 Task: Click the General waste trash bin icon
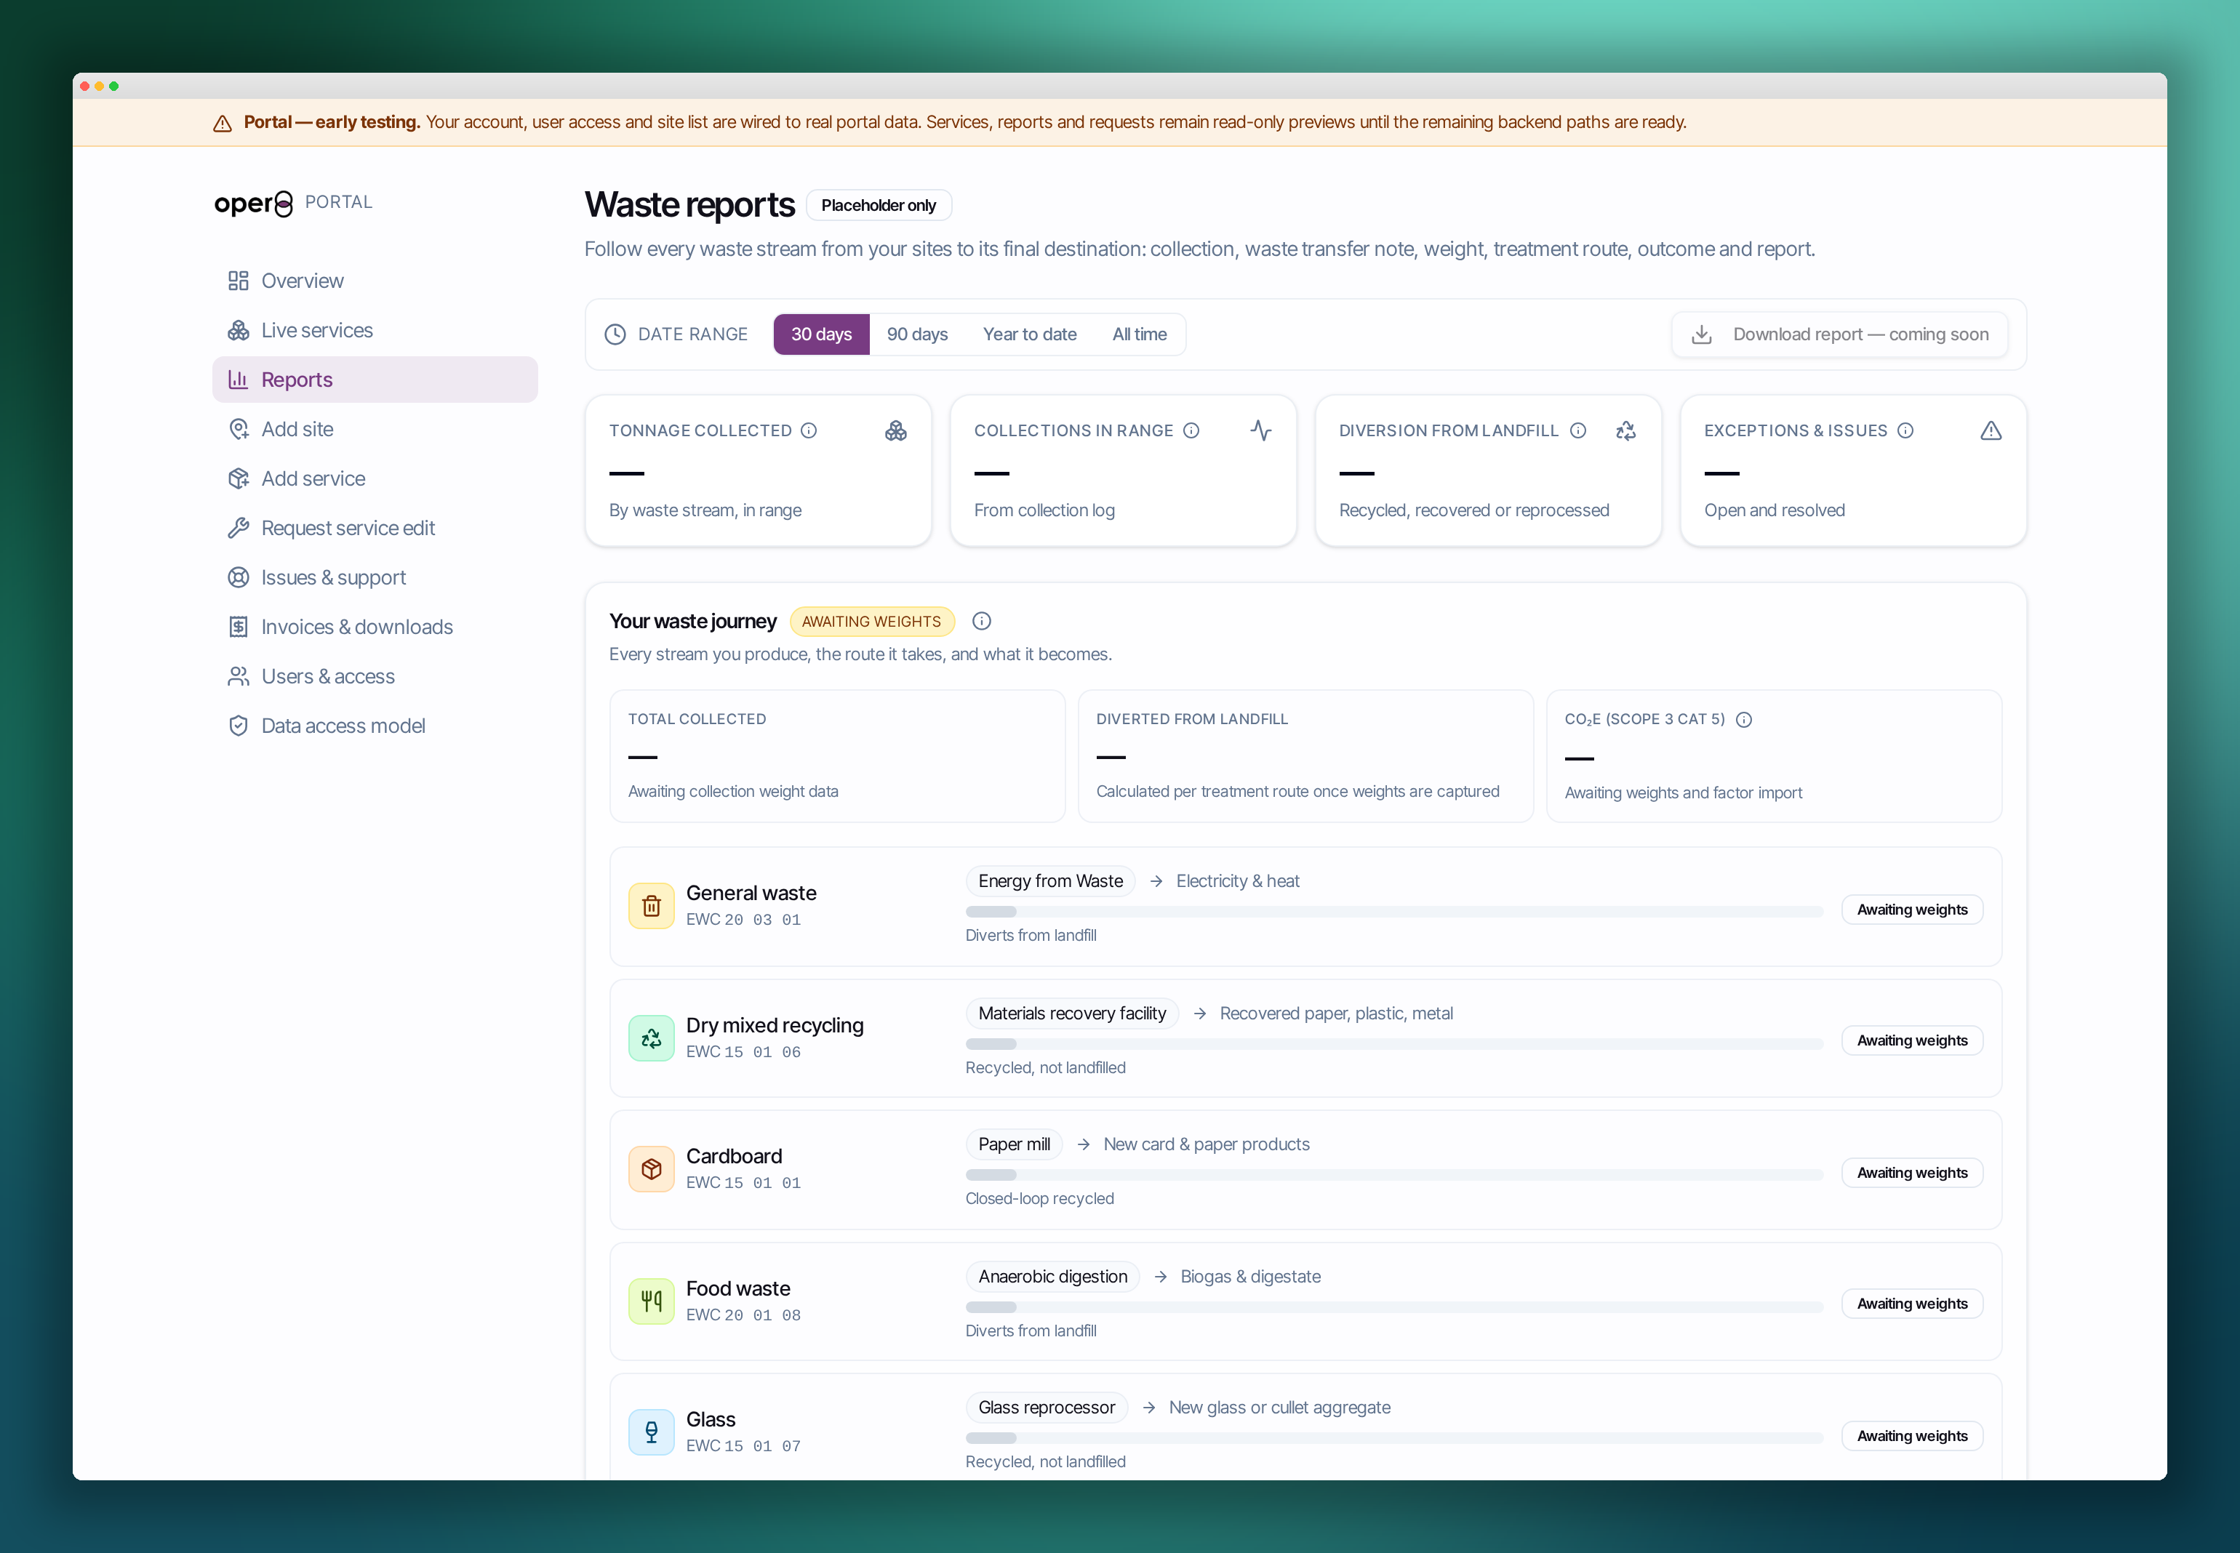click(651, 906)
